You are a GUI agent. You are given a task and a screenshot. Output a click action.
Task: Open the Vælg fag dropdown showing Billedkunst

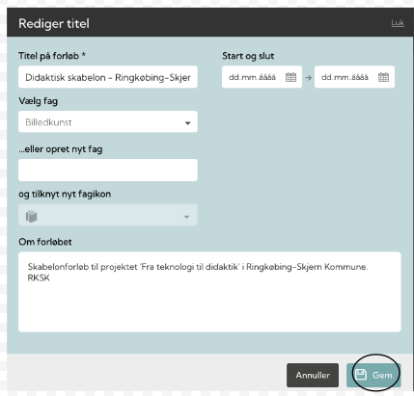(108, 121)
